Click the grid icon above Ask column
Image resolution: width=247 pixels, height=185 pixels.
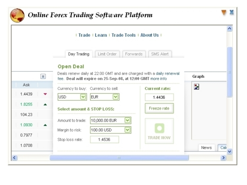(43, 77)
